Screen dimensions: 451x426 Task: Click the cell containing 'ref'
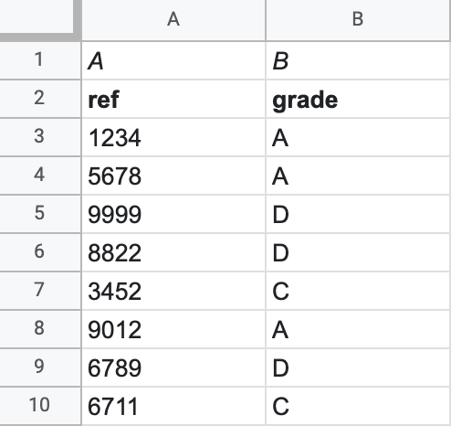point(173,99)
